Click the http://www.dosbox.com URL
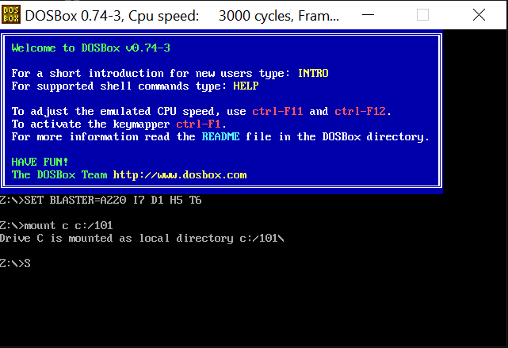This screenshot has width=508, height=348. coord(180,175)
